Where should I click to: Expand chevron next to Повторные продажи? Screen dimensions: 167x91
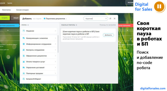55,73
